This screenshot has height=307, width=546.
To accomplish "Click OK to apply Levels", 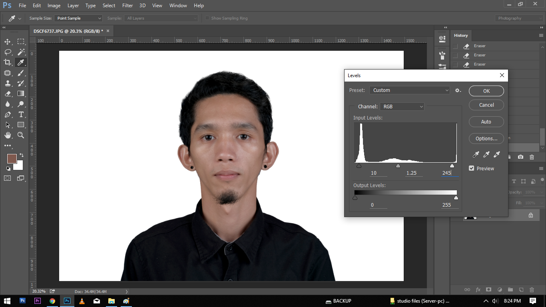I will 486,91.
